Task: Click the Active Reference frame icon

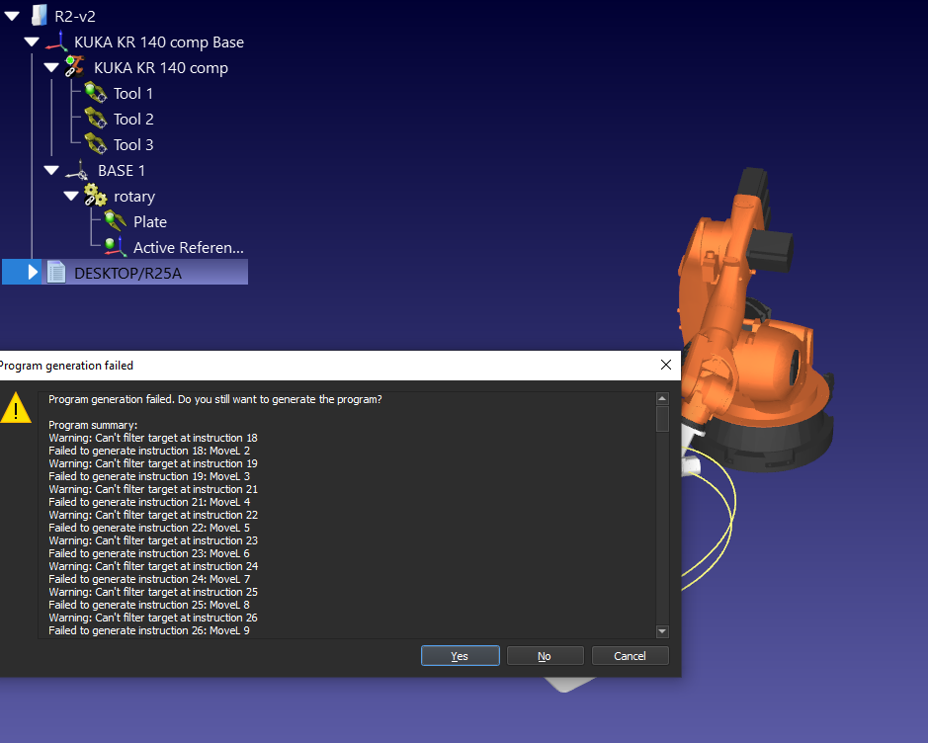Action: pyautogui.click(x=116, y=247)
